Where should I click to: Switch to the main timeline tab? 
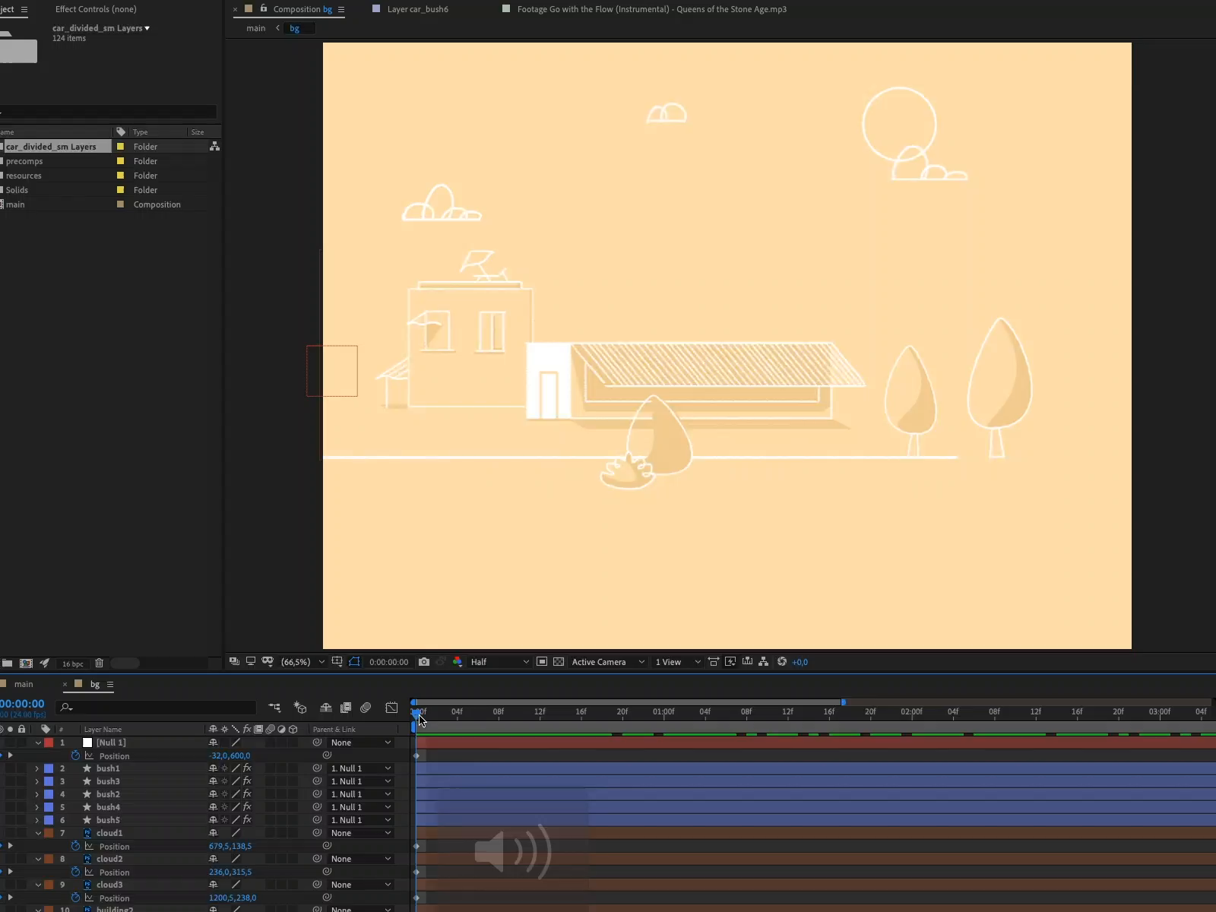[24, 684]
